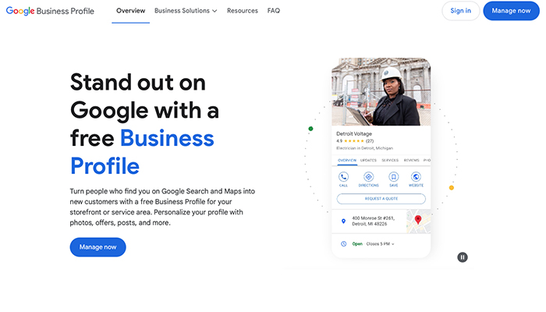Click the blue location pin icon
Image resolution: width=546 pixels, height=312 pixels.
[x=343, y=221]
